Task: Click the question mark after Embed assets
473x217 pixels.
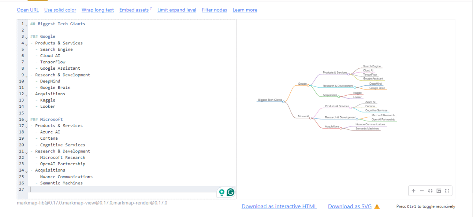Action: [x=151, y=8]
